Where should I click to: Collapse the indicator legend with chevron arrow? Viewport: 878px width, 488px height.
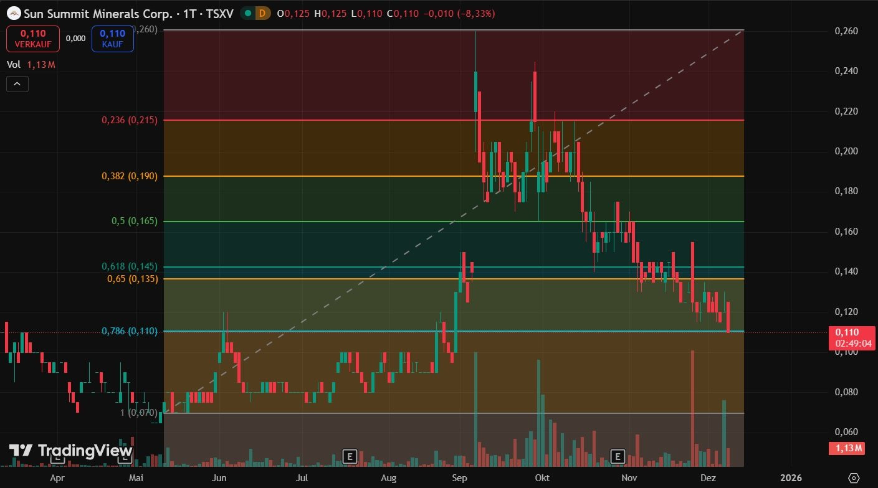[17, 83]
